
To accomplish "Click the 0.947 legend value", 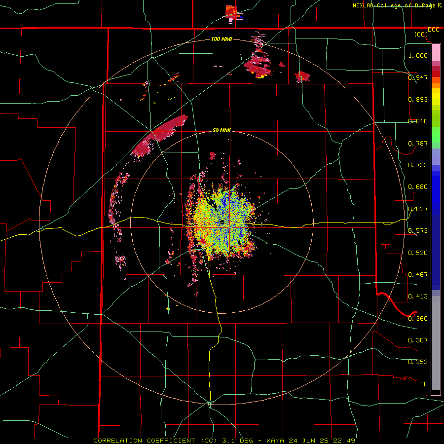I will tap(418, 77).
